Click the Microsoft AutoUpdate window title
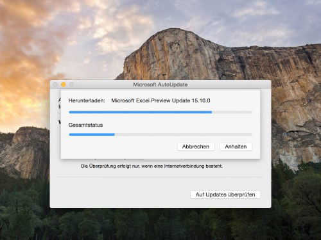The width and height of the screenshot is (321, 240). [x=160, y=84]
